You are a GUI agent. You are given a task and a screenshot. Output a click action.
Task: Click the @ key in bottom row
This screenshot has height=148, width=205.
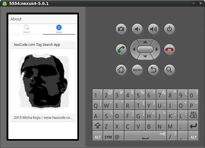click(x=119, y=136)
